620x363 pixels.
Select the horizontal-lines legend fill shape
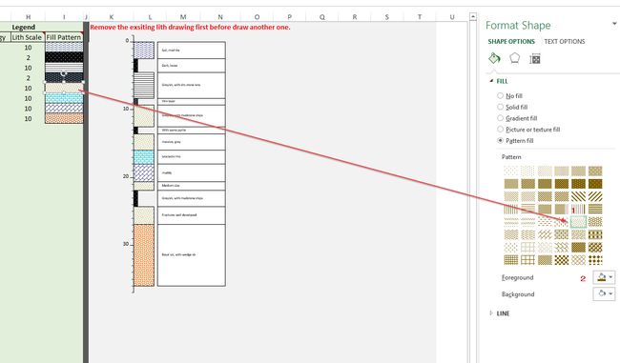(x=64, y=68)
